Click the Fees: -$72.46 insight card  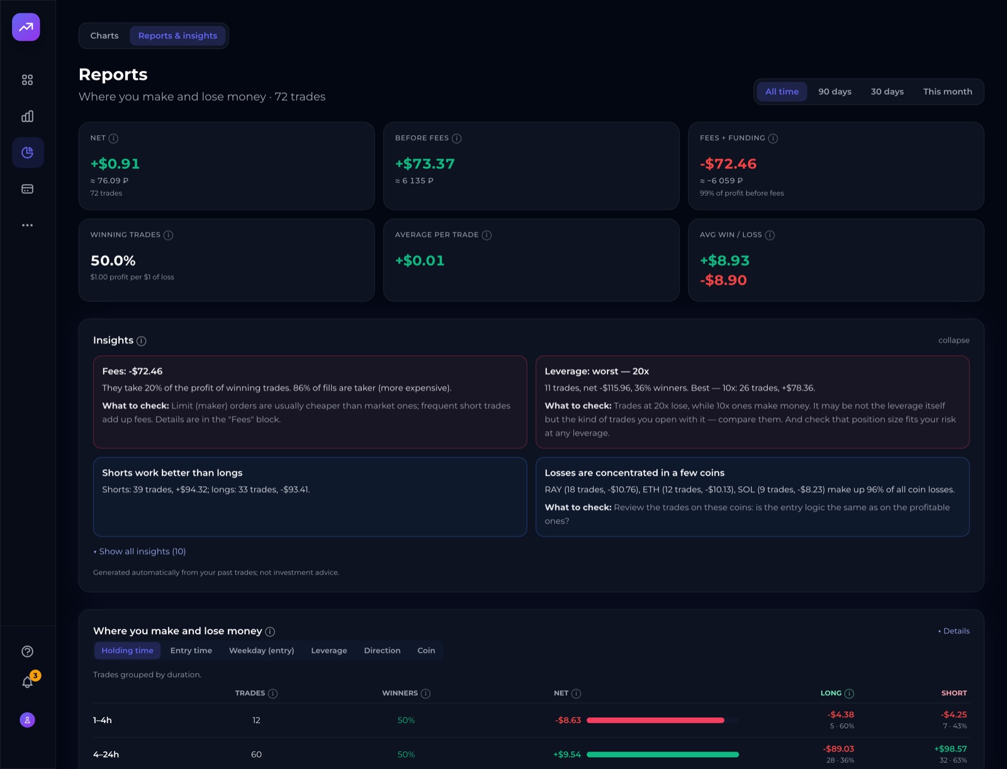[310, 402]
